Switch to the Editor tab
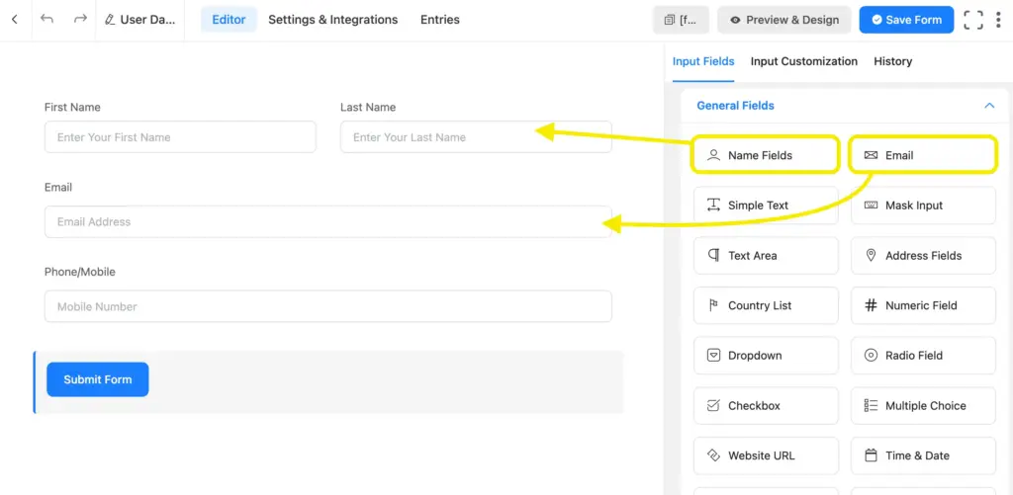 [x=229, y=20]
